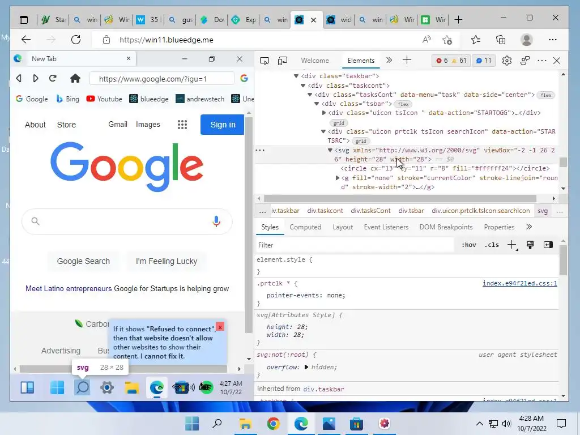
Task: Reload page in emulated inner browser
Action: point(53,78)
